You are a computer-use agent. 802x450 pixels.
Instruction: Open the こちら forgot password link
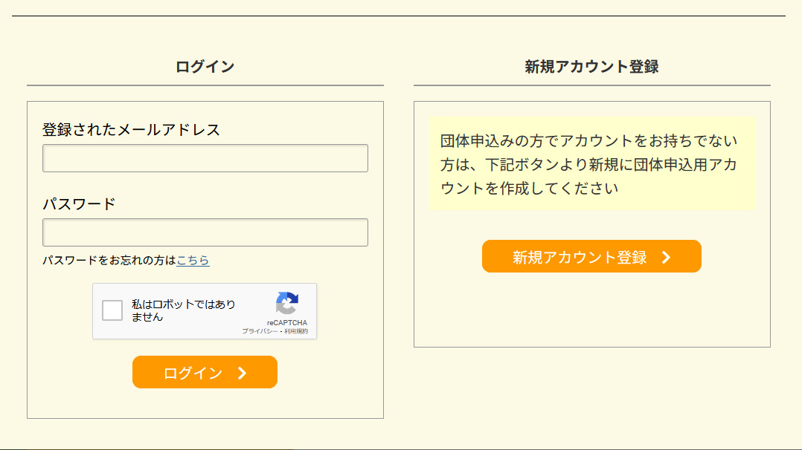point(193,260)
